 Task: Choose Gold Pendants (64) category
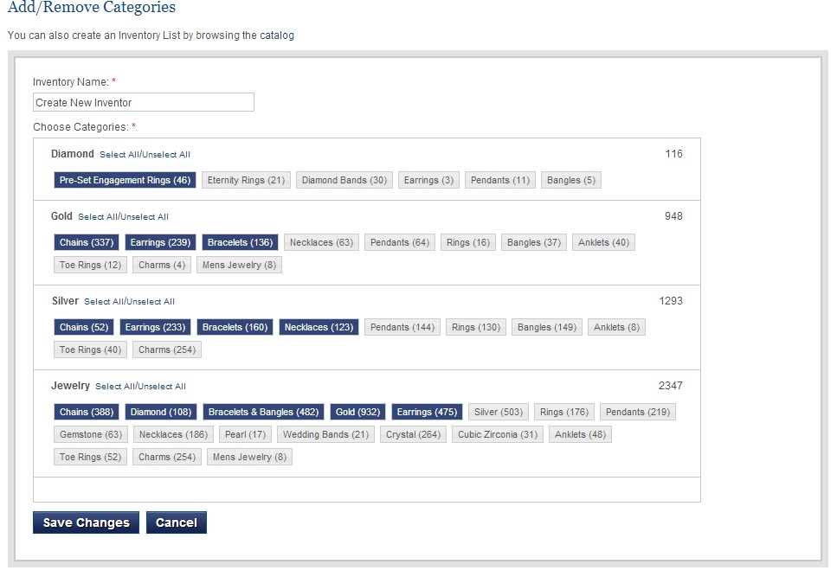tap(400, 242)
